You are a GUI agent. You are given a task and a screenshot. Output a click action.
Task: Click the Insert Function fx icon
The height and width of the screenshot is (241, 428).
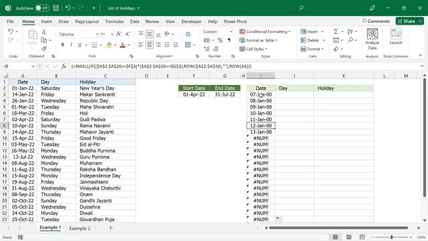(x=64, y=66)
